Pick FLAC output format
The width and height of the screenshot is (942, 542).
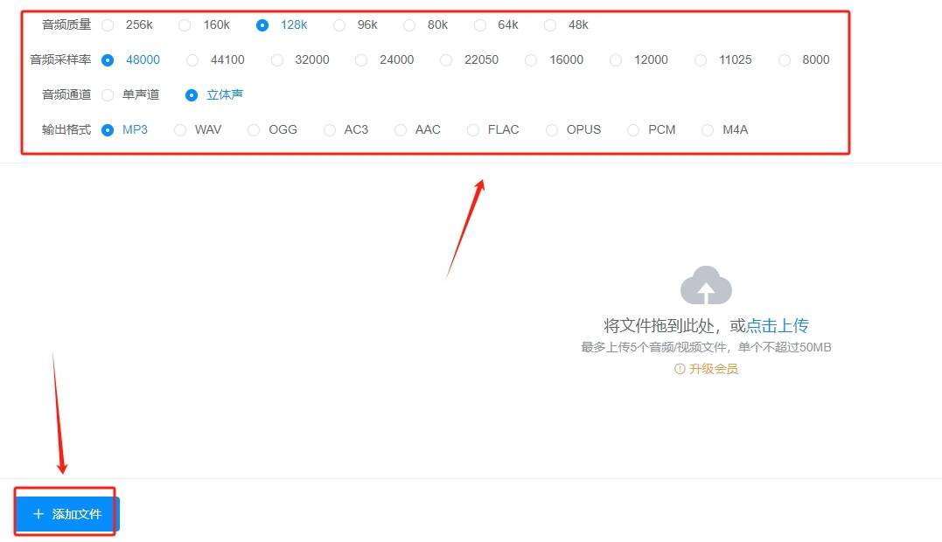pyautogui.click(x=473, y=129)
